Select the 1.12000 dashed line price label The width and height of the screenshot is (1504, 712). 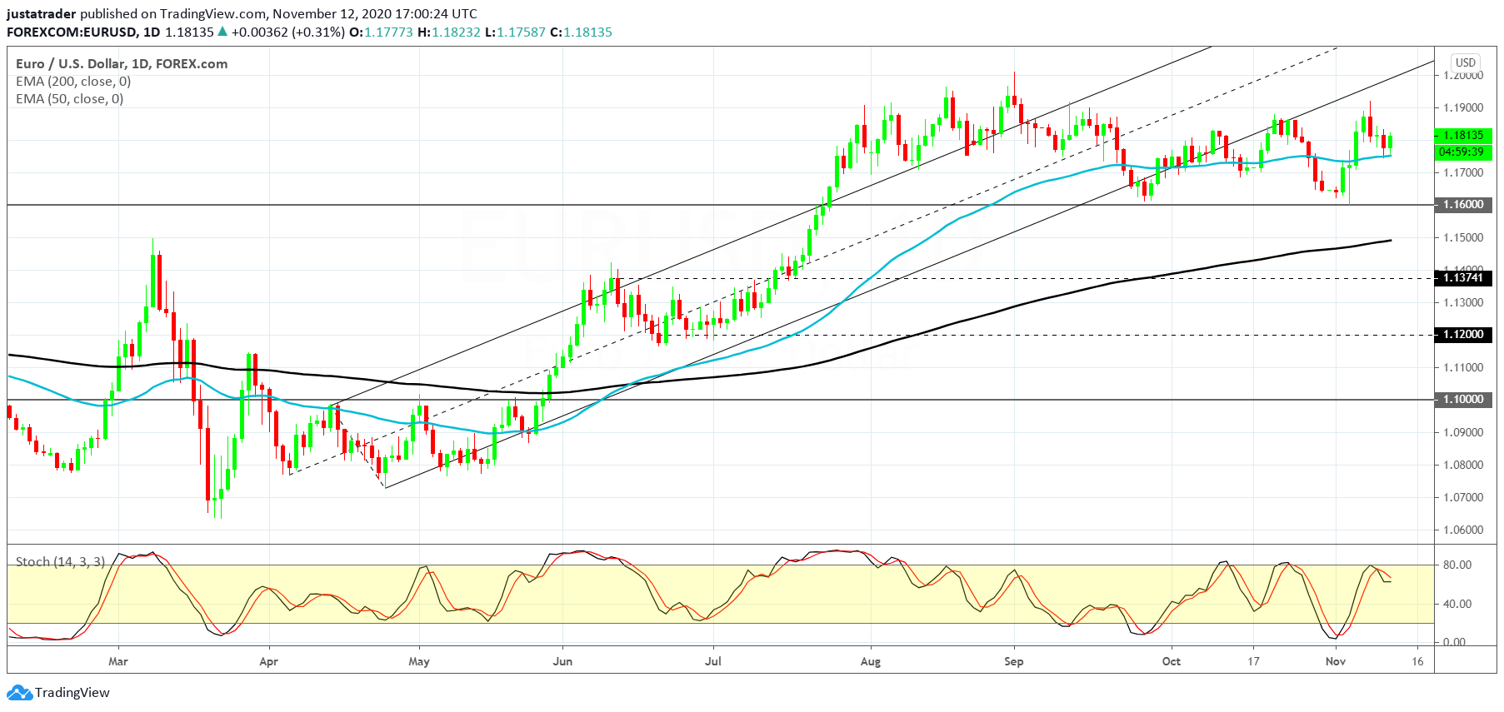click(x=1463, y=335)
